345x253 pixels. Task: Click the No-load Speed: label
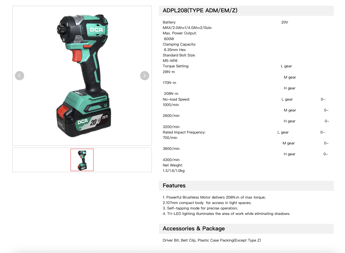[x=176, y=99]
